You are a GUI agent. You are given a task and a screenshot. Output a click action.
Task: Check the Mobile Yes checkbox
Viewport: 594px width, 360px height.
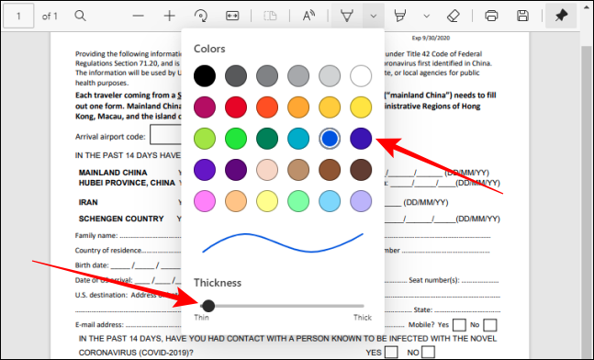pyautogui.click(x=459, y=325)
